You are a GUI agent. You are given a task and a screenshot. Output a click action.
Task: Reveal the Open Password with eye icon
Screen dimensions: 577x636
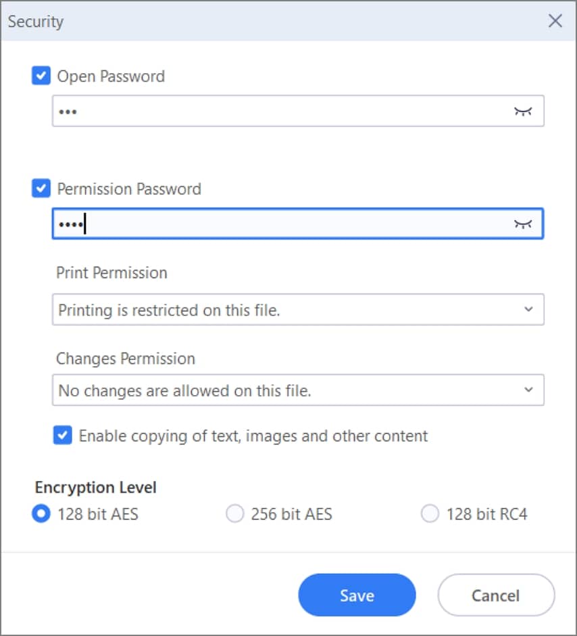coord(522,112)
